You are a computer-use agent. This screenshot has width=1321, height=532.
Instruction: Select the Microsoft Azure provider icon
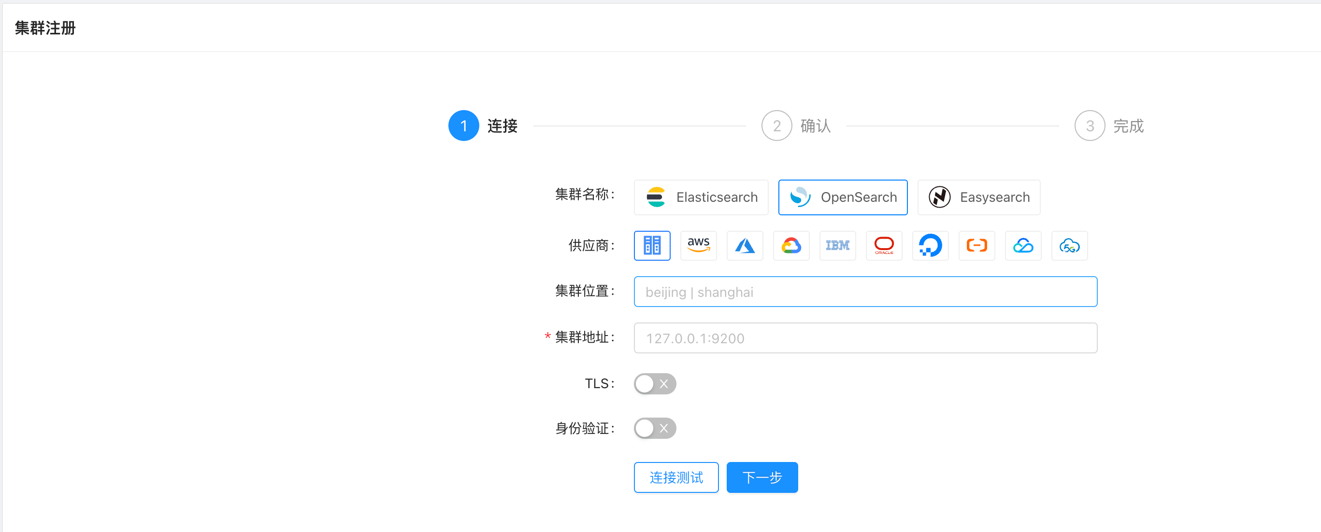point(745,246)
